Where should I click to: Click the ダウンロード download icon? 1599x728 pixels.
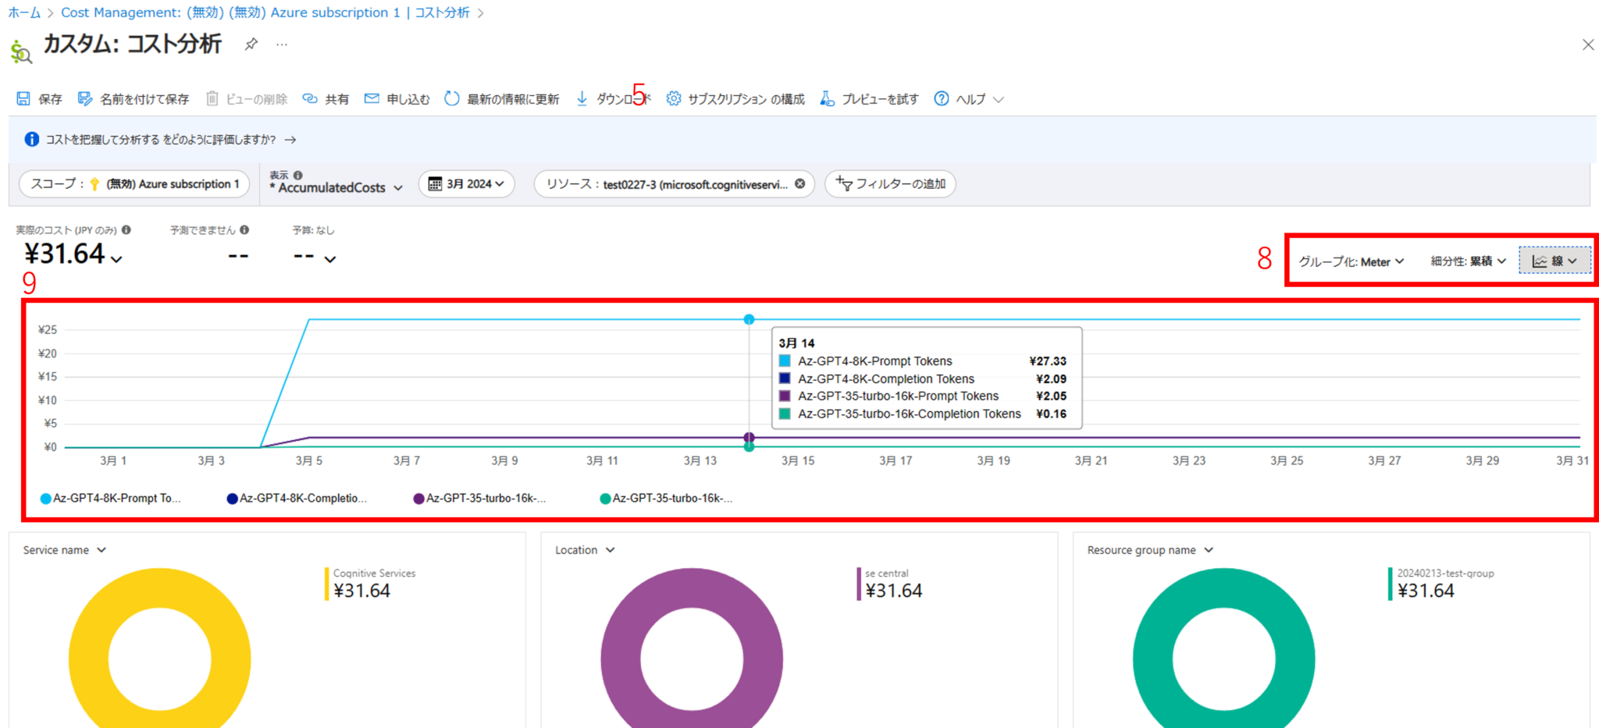(582, 98)
